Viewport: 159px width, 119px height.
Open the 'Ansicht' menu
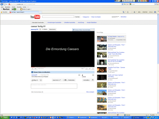14,7
